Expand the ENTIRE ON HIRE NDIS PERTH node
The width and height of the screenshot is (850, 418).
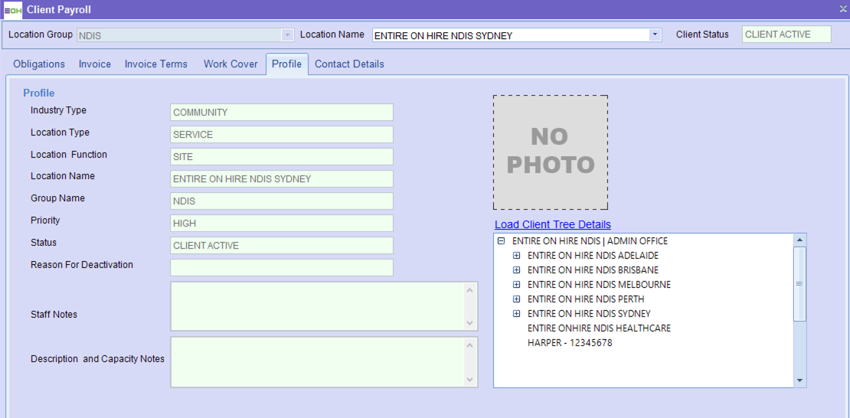(517, 299)
